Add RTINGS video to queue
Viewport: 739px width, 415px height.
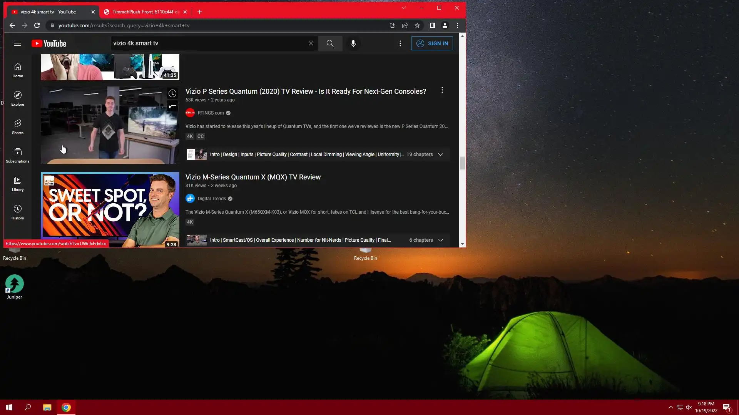click(x=172, y=106)
